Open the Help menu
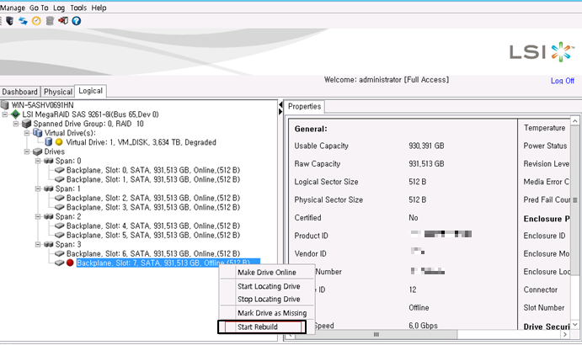 (x=99, y=8)
